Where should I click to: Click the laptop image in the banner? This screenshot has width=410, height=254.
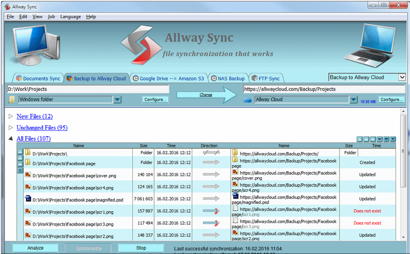coord(370,46)
